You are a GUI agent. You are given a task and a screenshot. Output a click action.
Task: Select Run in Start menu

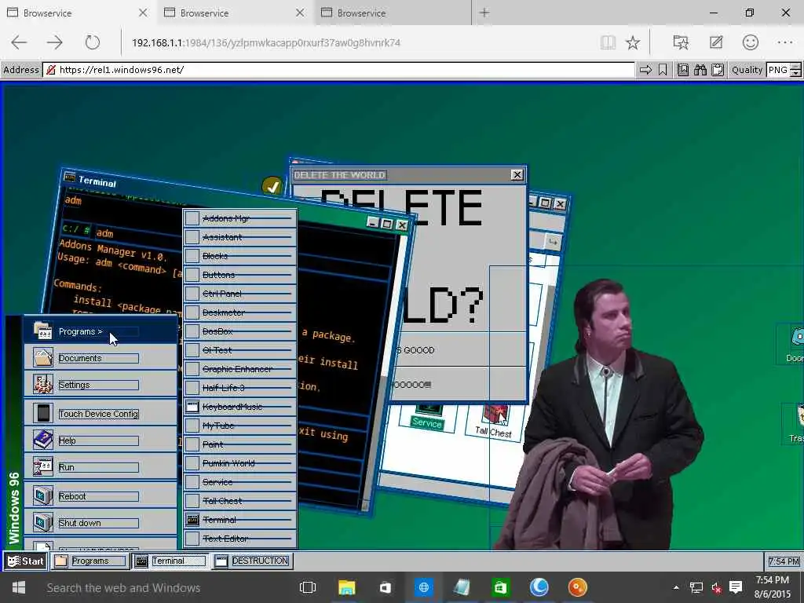pyautogui.click(x=100, y=466)
